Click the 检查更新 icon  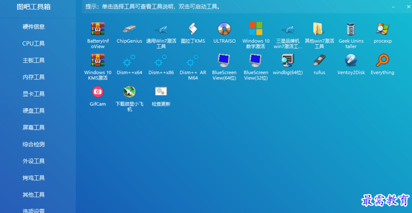click(161, 91)
